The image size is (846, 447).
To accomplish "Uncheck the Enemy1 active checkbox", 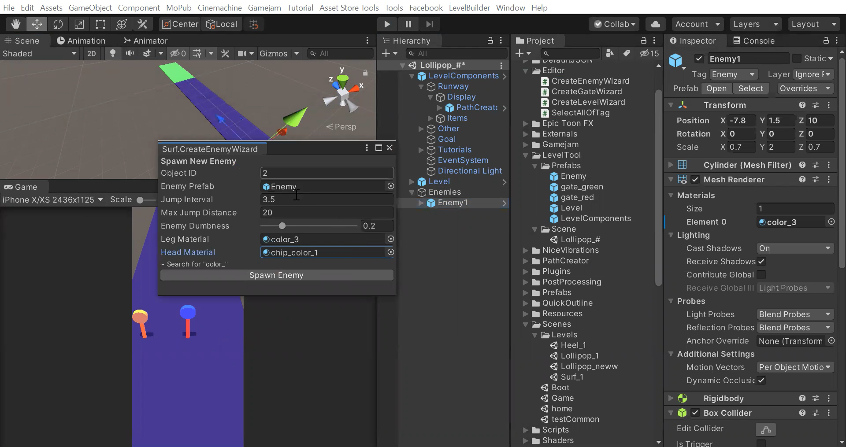I will 699,59.
